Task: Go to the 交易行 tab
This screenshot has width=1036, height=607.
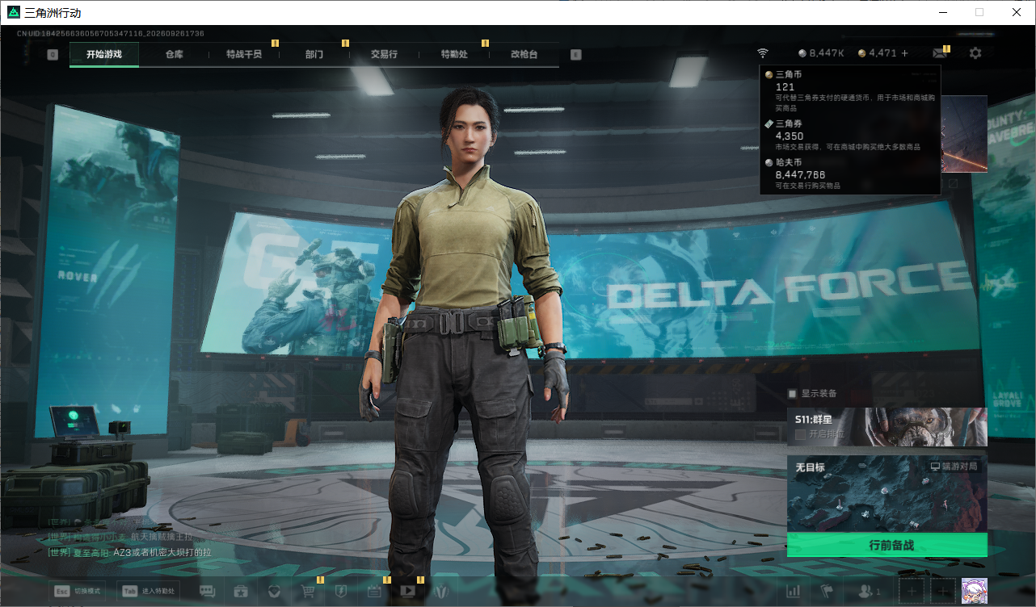Action: point(384,54)
